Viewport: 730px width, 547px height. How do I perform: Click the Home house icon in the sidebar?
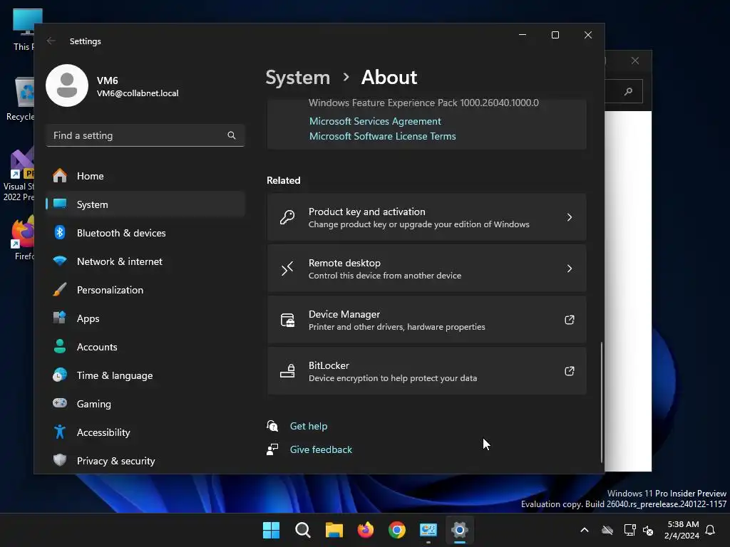point(60,175)
